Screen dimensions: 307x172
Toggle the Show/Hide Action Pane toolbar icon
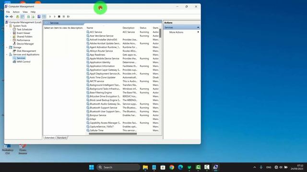tap(44, 17)
